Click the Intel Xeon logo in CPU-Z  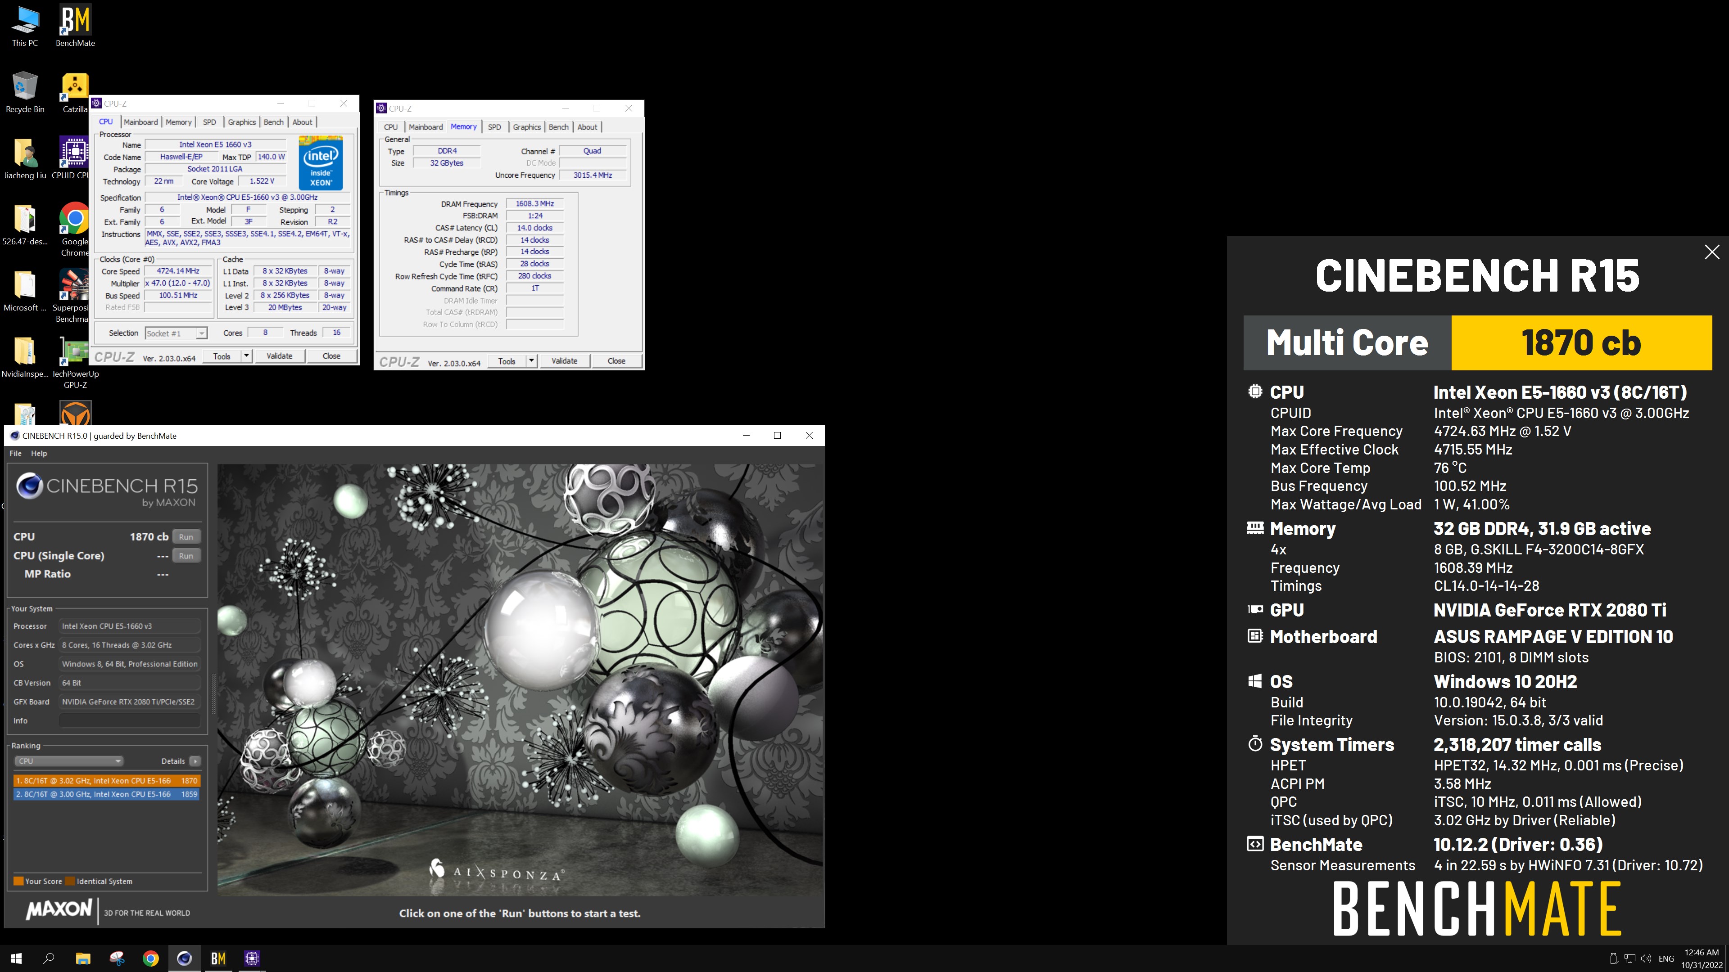pos(321,163)
